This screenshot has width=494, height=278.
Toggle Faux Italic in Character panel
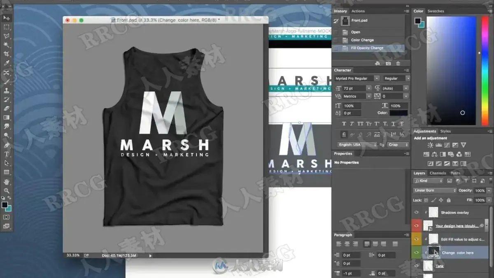[352, 124]
